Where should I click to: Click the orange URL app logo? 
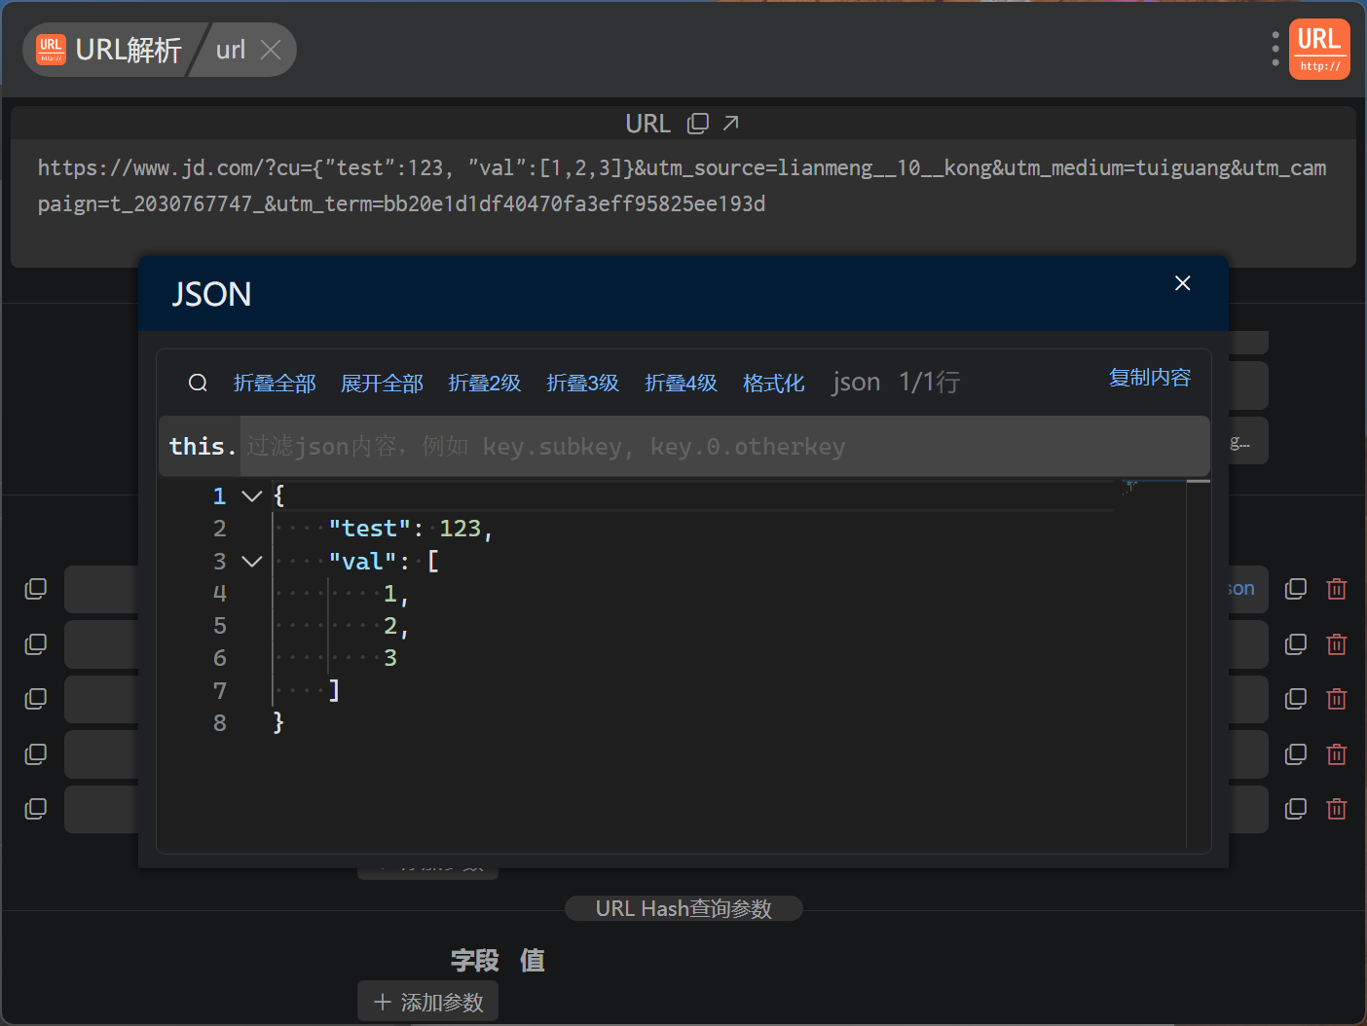pyautogui.click(x=1319, y=49)
